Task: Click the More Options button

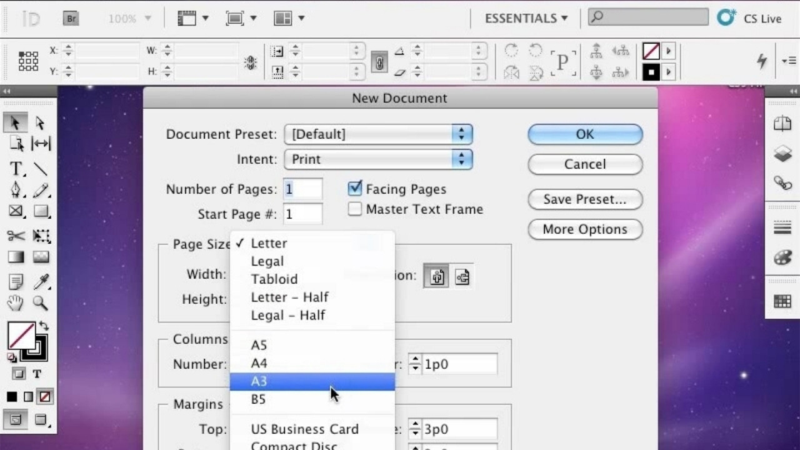Action: 584,229
